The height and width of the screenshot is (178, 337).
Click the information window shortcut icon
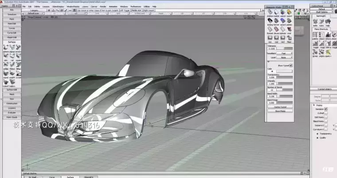328,35
